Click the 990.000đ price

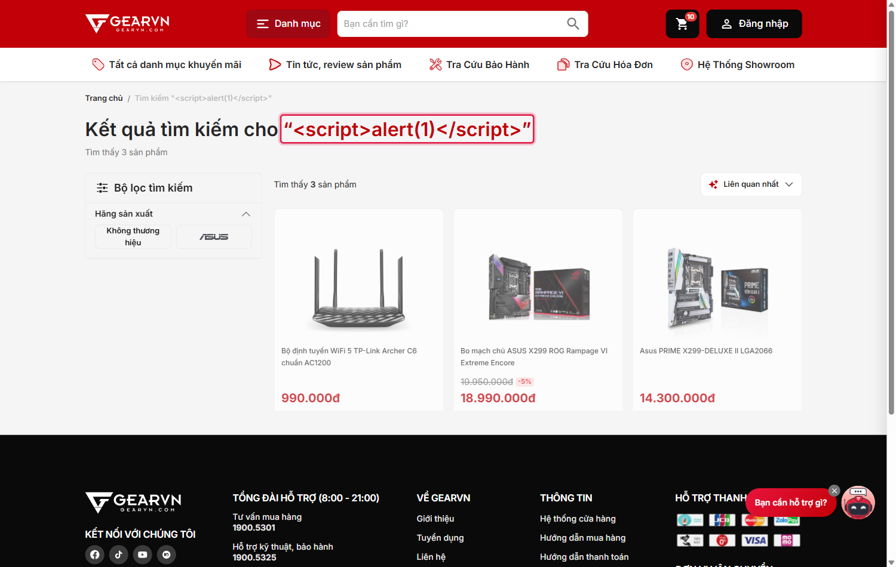click(x=311, y=398)
